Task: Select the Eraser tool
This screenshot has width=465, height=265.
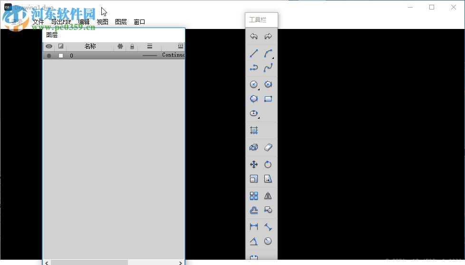Action: coord(268,147)
